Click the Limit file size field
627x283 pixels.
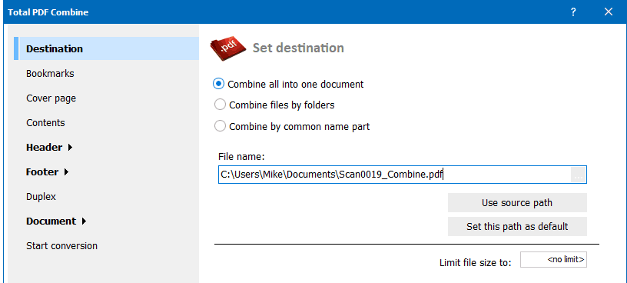click(x=553, y=260)
